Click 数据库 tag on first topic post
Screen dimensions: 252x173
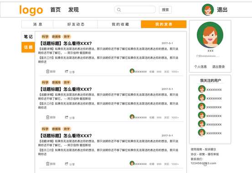pyautogui.click(x=56, y=36)
